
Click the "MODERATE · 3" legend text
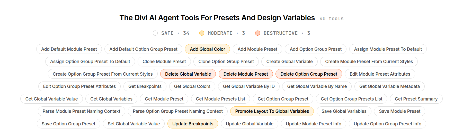[226, 33]
